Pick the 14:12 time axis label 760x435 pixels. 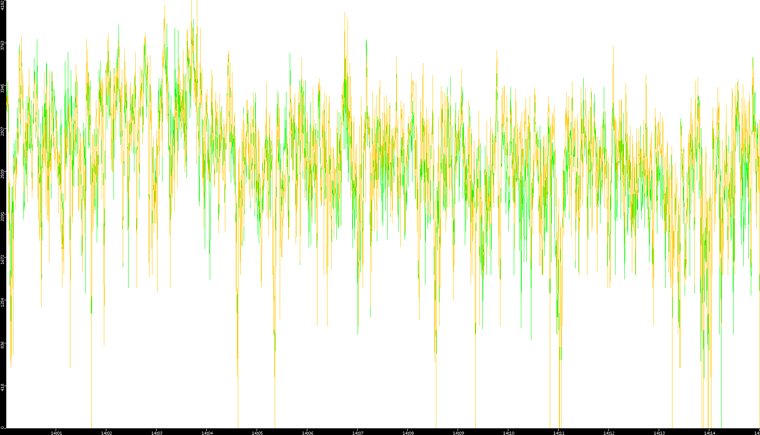[x=609, y=433]
